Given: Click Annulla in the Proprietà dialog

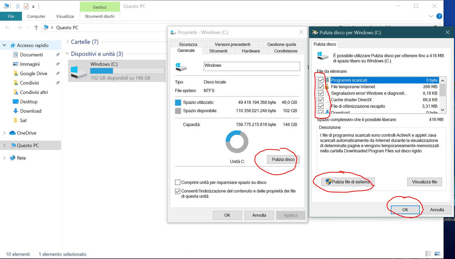Looking at the screenshot, I should pyautogui.click(x=259, y=215).
